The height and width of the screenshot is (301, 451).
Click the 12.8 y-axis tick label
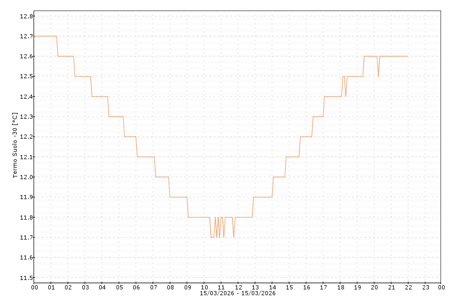pyautogui.click(x=26, y=16)
